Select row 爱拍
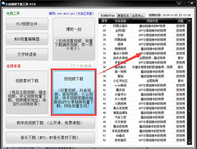 (143, 76)
